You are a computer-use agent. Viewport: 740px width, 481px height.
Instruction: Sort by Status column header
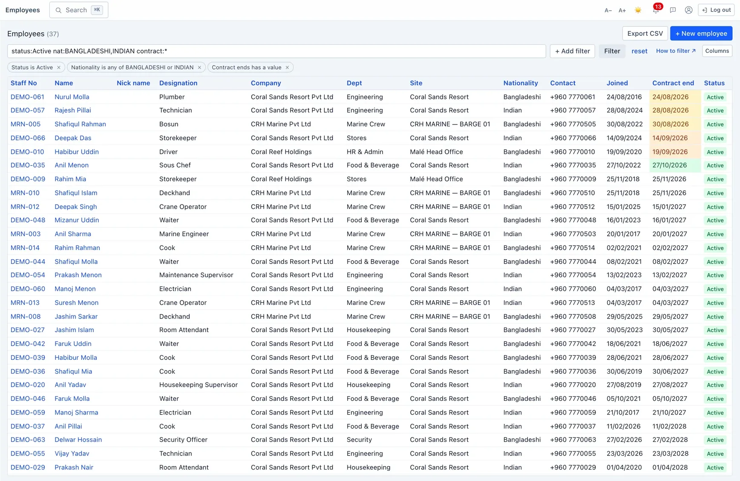pyautogui.click(x=714, y=83)
